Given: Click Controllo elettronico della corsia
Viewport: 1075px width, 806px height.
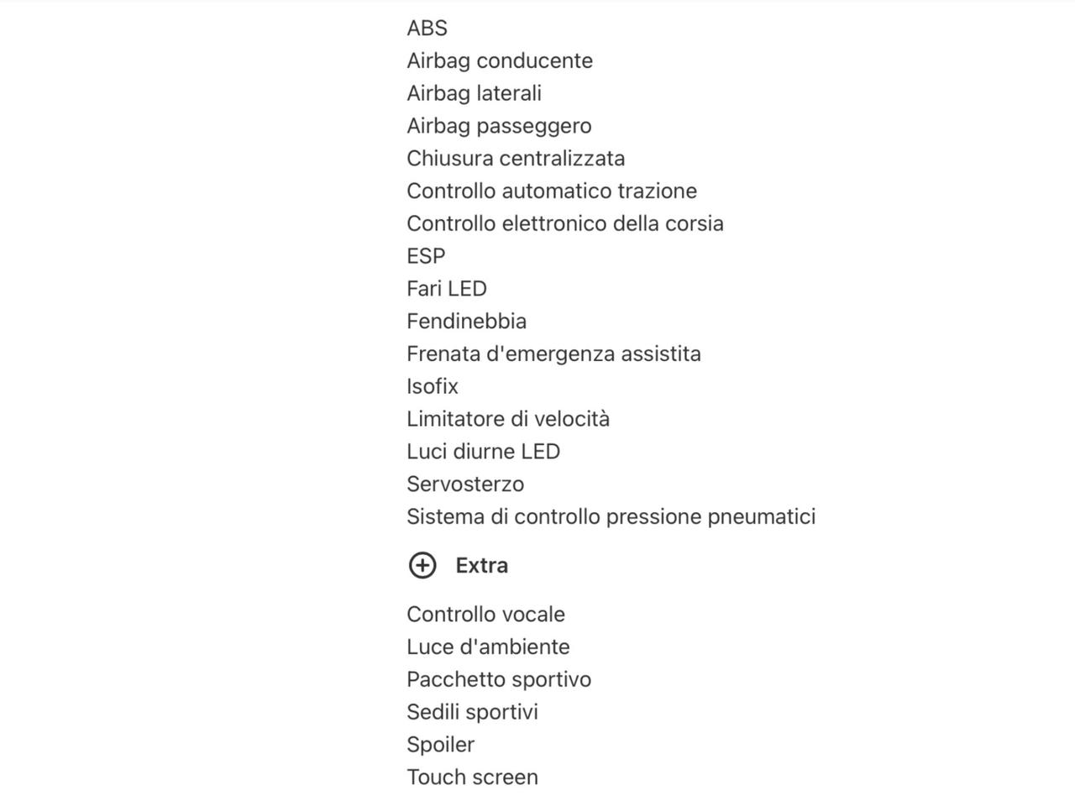Looking at the screenshot, I should (565, 224).
